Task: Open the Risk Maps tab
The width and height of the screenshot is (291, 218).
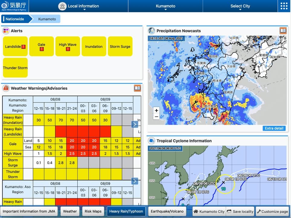Action: point(93,211)
